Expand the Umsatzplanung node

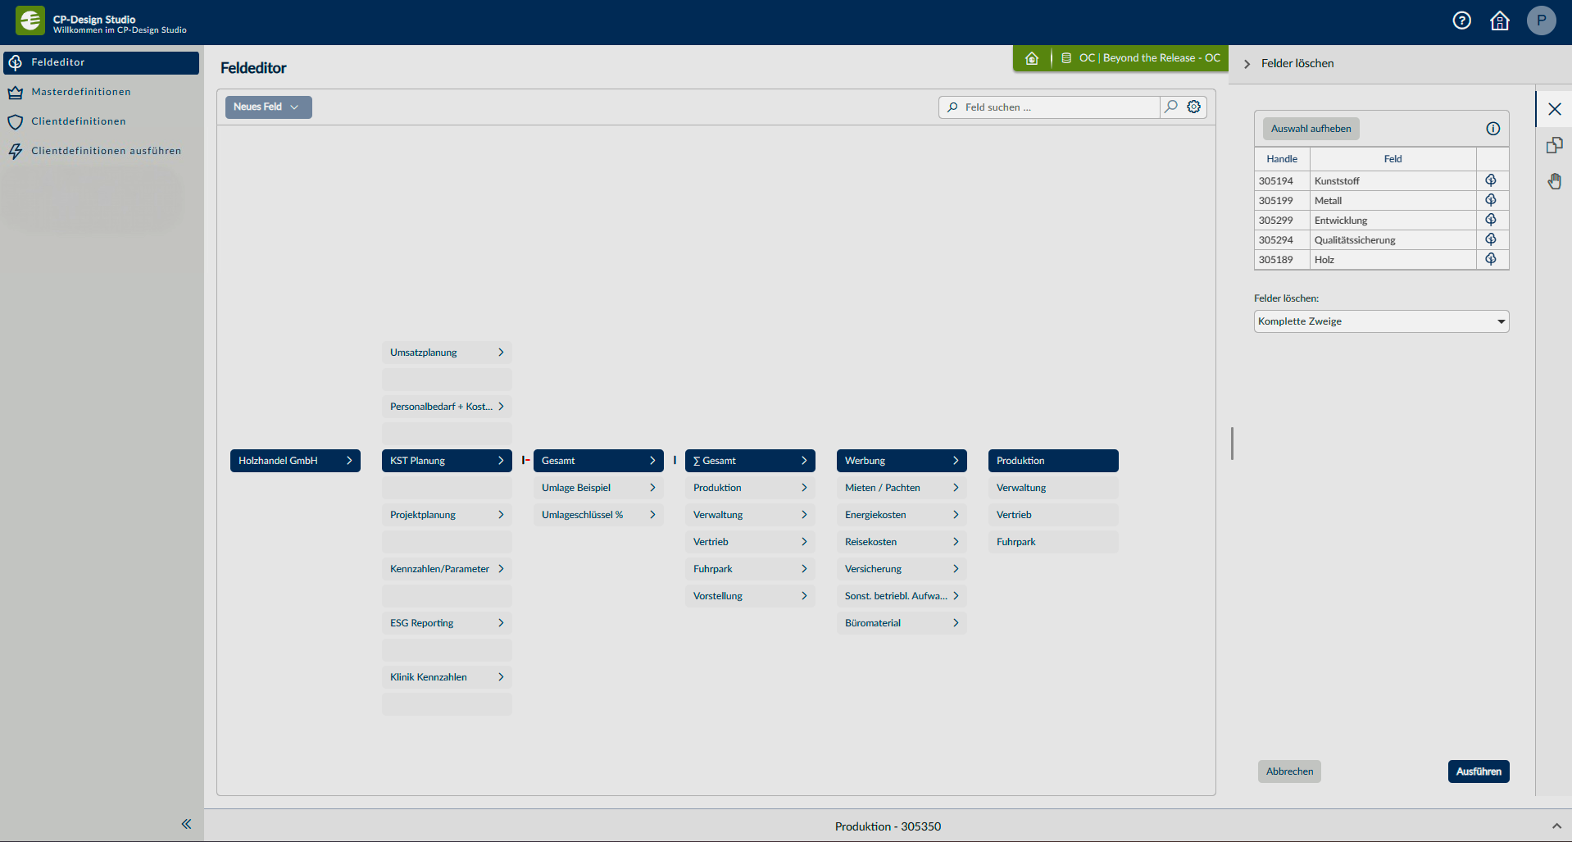coord(501,353)
